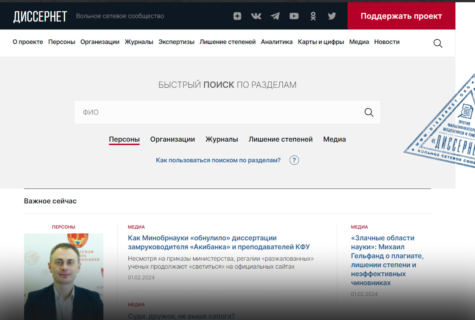Click МЕДИА label above the Минобрнауки article
Image resolution: width=475 pixels, height=320 pixels.
point(136,227)
